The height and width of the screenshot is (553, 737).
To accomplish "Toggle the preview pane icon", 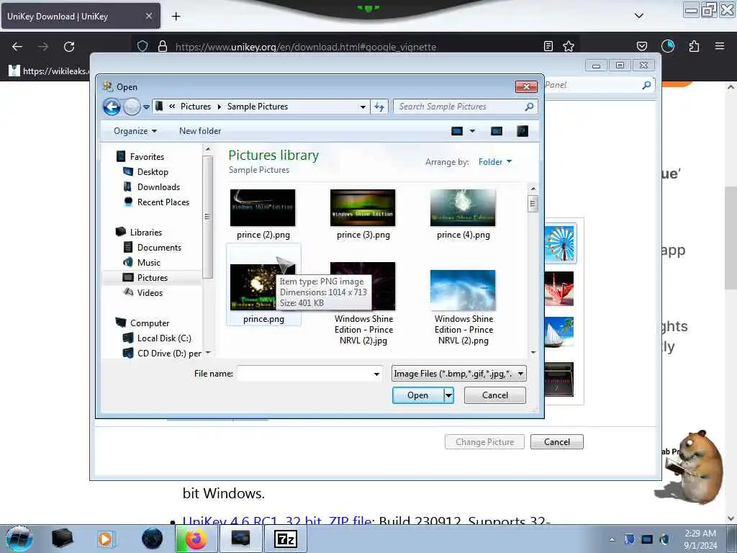I will click(497, 131).
